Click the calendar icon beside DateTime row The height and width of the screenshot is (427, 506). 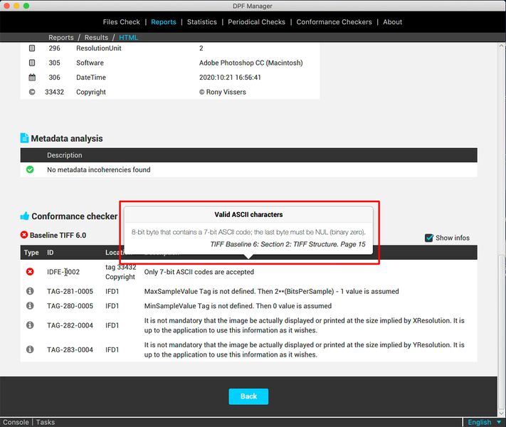32,78
